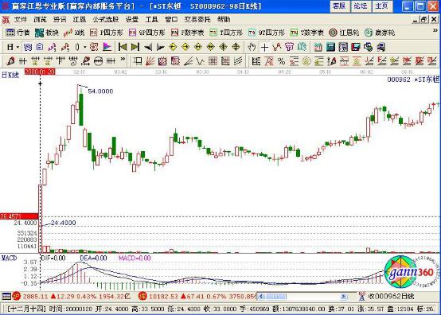Screen dimensions: 441x315
Task: Click the black left arrow step-back icon
Action: coord(148,47)
